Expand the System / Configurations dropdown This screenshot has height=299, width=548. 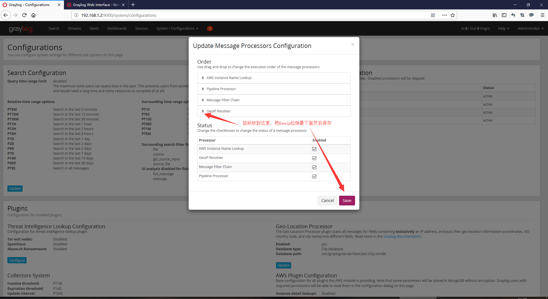(177, 29)
